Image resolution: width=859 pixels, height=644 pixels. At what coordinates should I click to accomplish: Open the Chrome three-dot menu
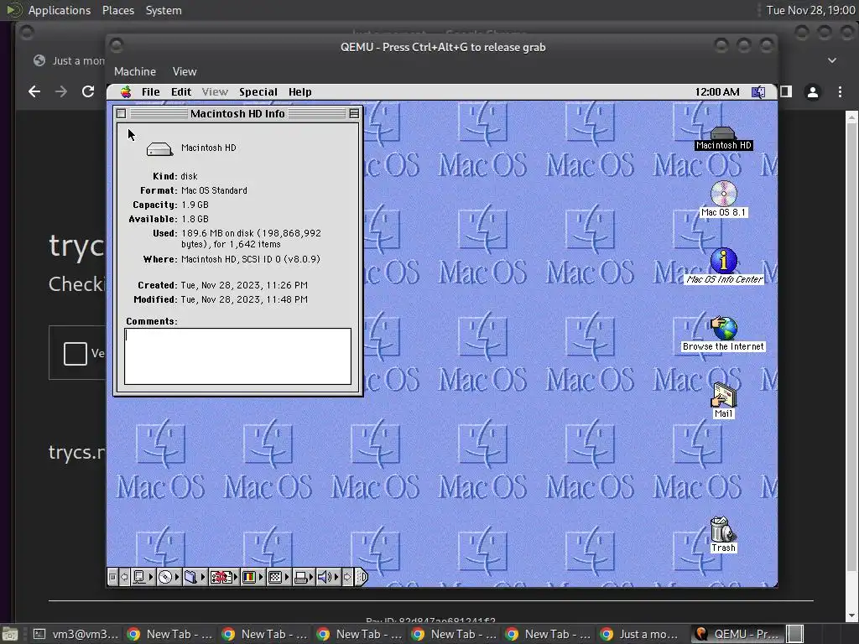tap(840, 92)
